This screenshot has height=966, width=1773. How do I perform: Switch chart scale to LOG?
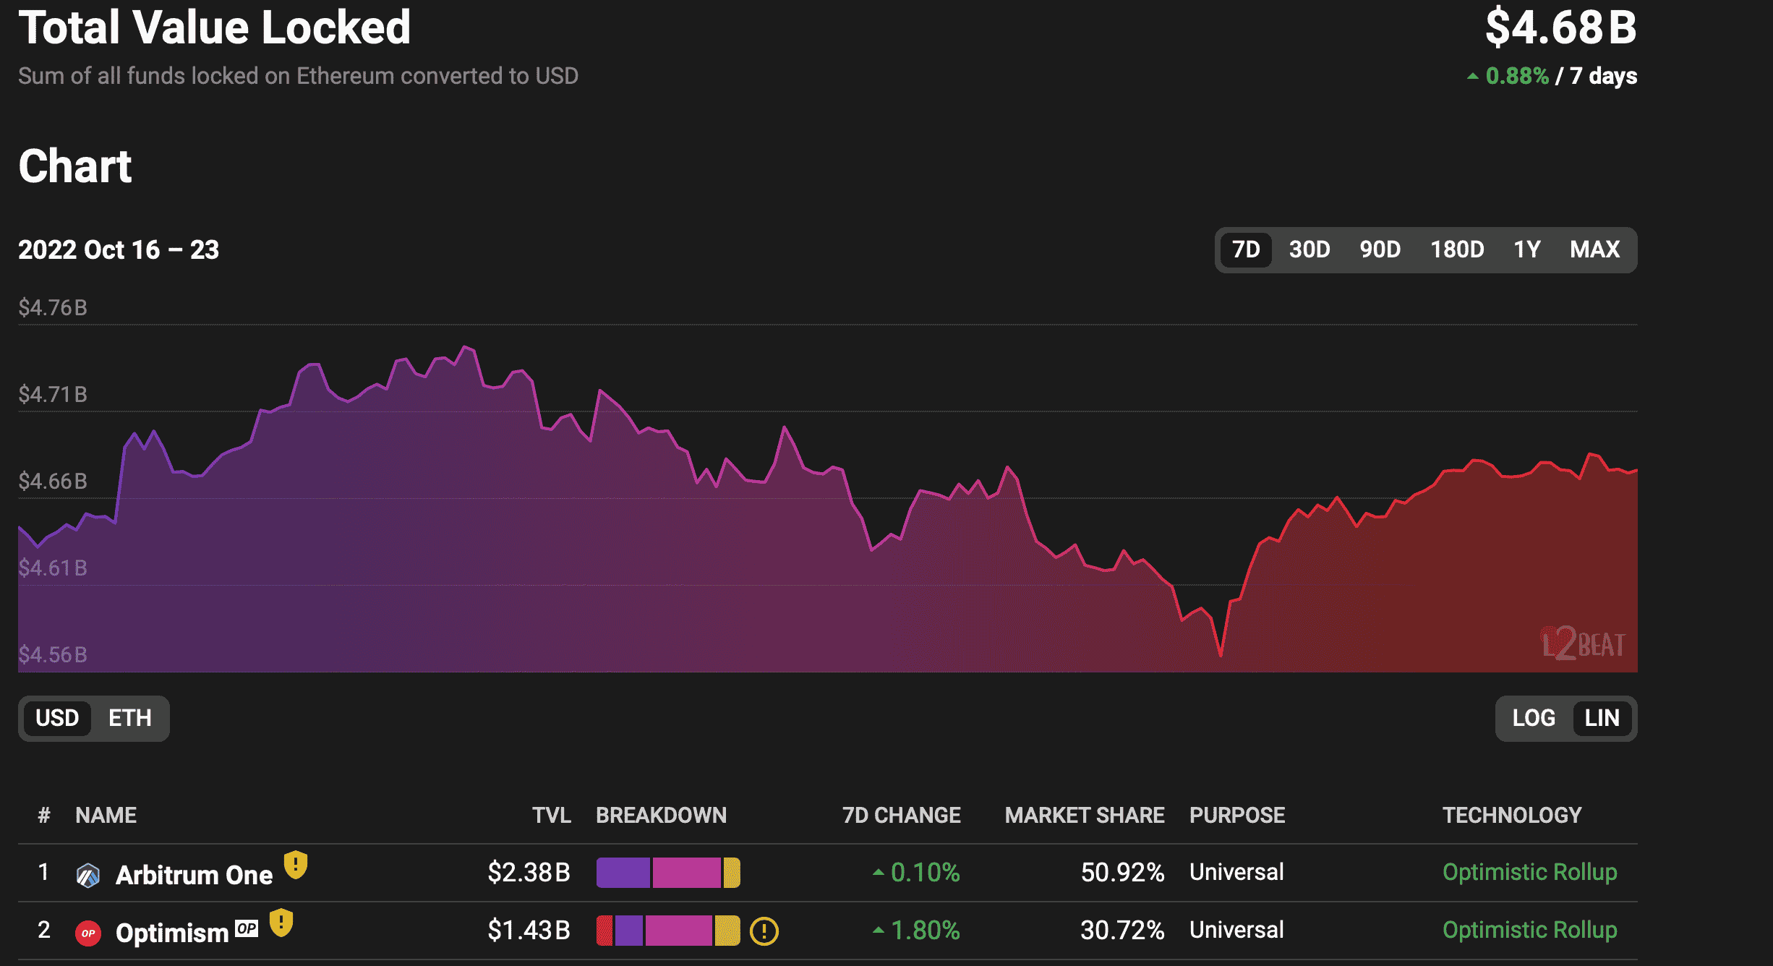tap(1534, 718)
